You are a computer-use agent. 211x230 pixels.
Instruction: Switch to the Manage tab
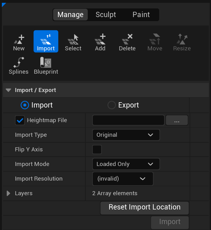tap(70, 15)
